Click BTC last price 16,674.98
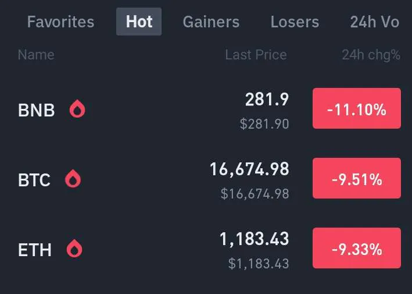Image resolution: width=412 pixels, height=294 pixels. pyautogui.click(x=249, y=169)
